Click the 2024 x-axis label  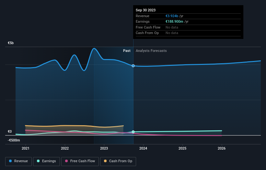(x=143, y=148)
